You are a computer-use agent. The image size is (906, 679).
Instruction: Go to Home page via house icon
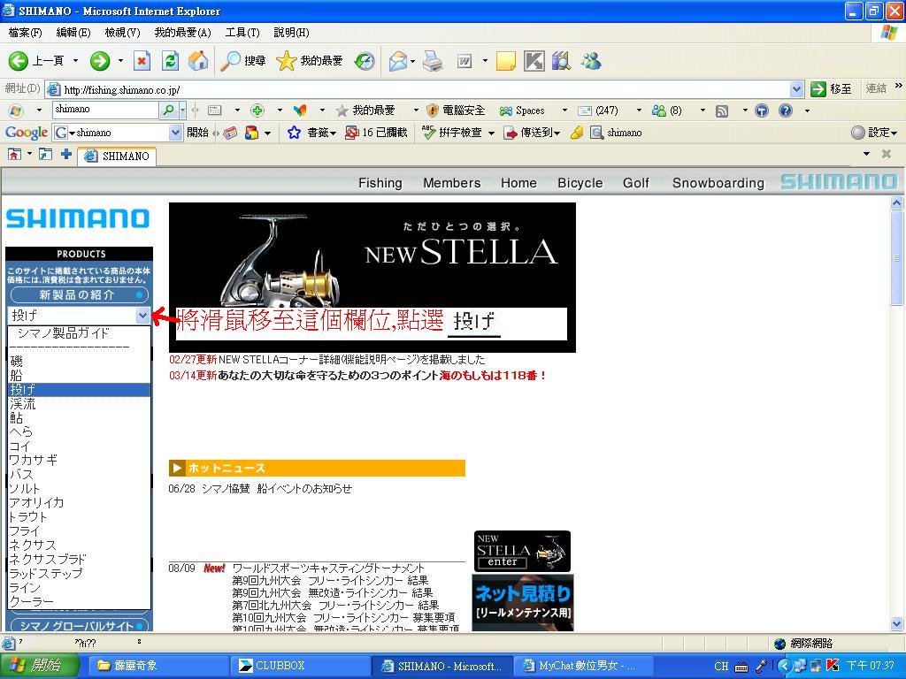click(x=198, y=61)
